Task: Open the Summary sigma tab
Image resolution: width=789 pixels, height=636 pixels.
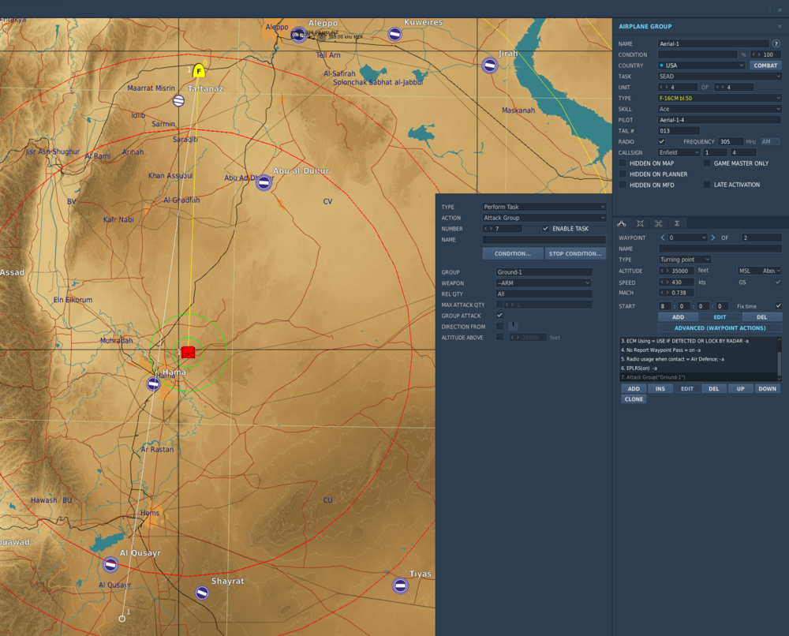Action: (x=677, y=223)
